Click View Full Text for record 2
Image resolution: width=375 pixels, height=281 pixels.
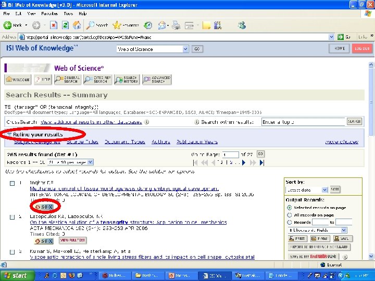tap(73, 240)
